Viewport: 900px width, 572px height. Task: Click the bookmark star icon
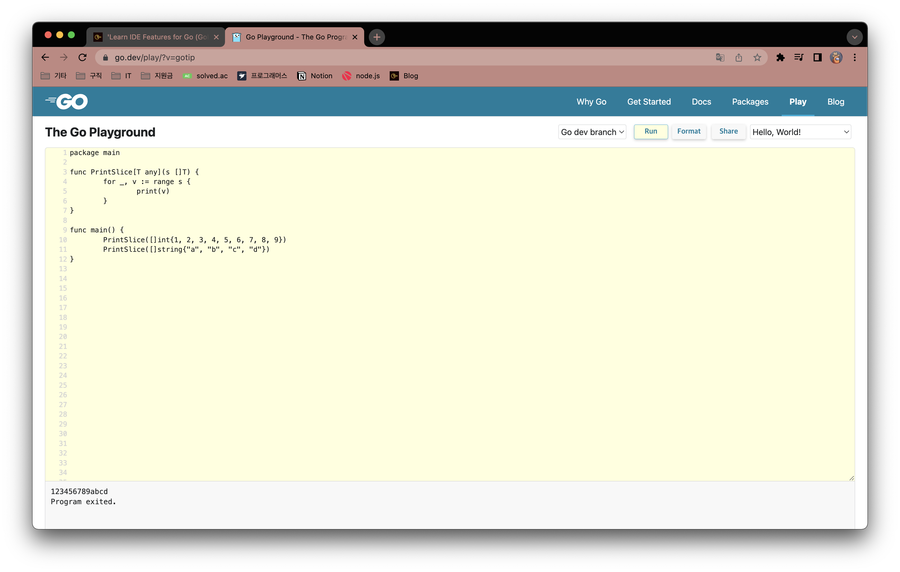[757, 58]
